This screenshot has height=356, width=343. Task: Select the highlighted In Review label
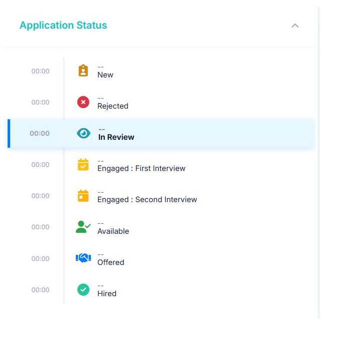pyautogui.click(x=116, y=137)
